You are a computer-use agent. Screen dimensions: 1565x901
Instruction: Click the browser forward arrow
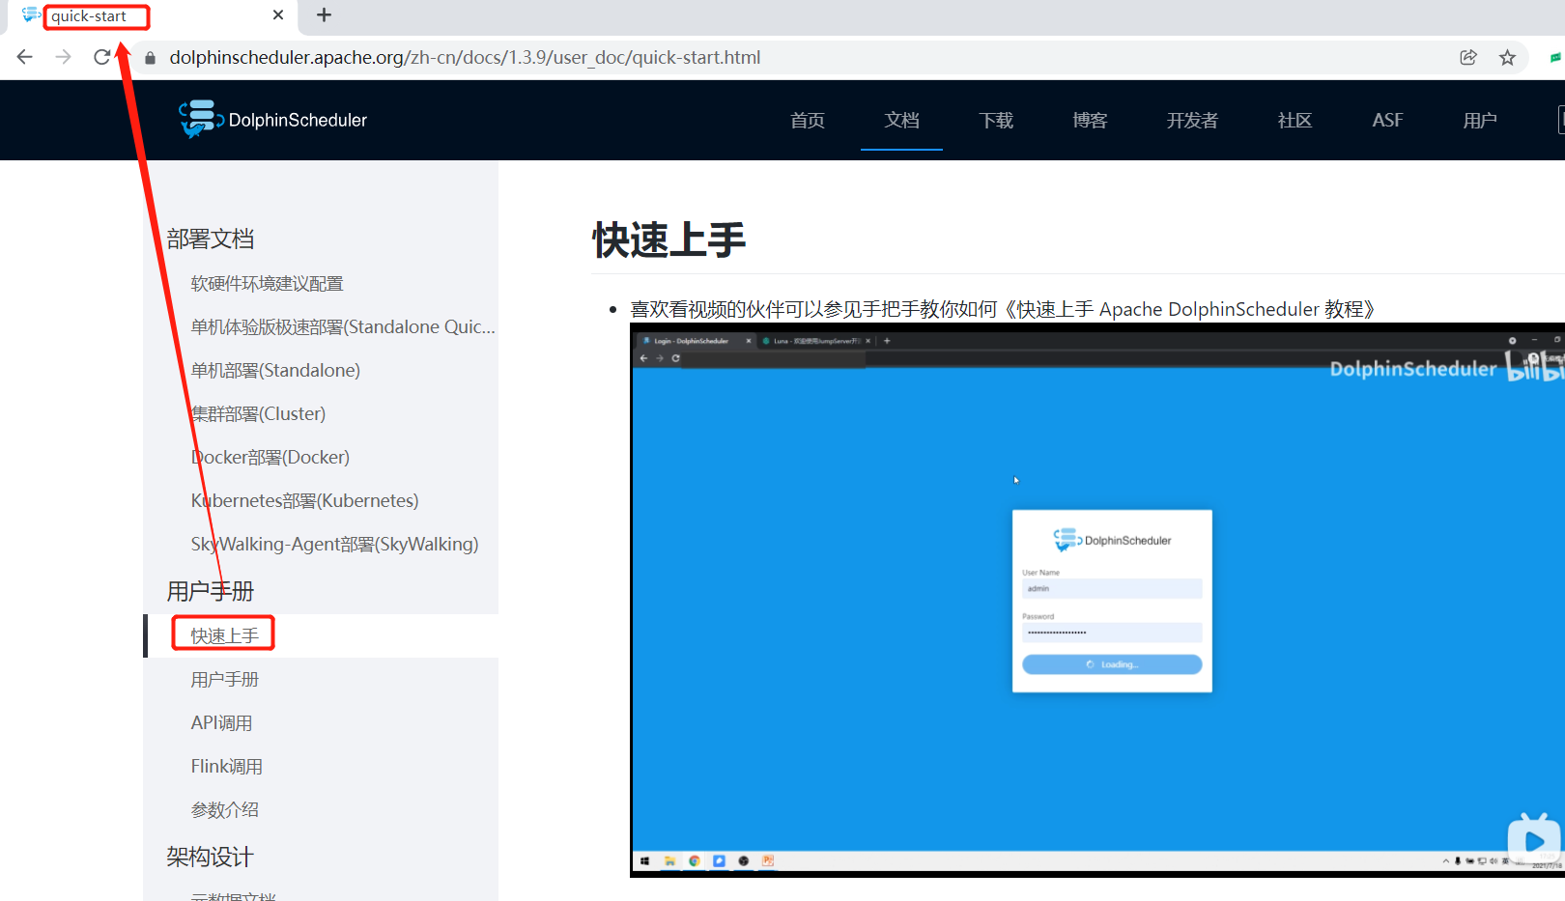point(64,57)
